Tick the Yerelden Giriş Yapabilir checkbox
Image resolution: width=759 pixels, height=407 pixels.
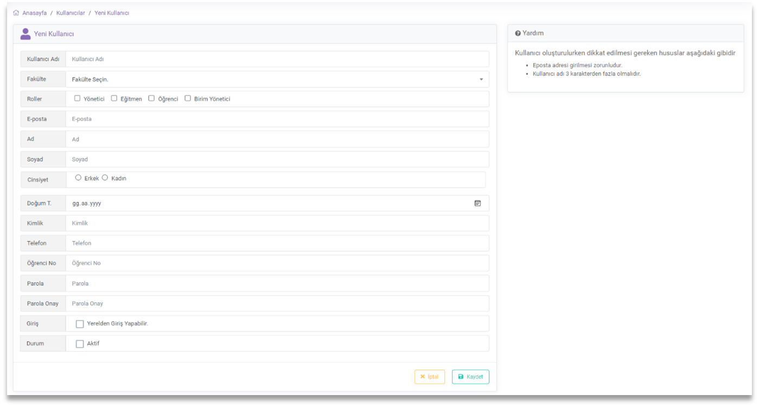click(80, 324)
